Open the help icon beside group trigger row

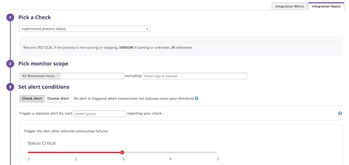(340, 113)
